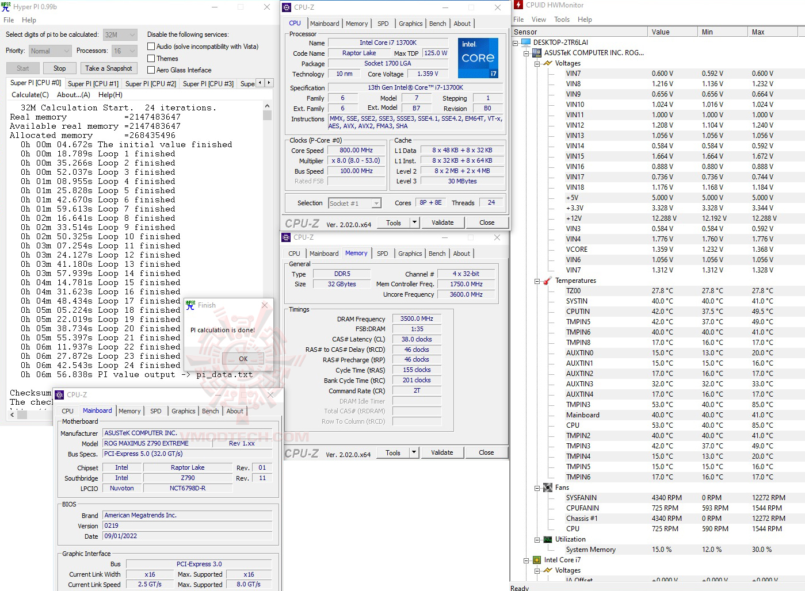Click the Fans icon in HWMonitor tree
805x591 pixels.
[547, 487]
